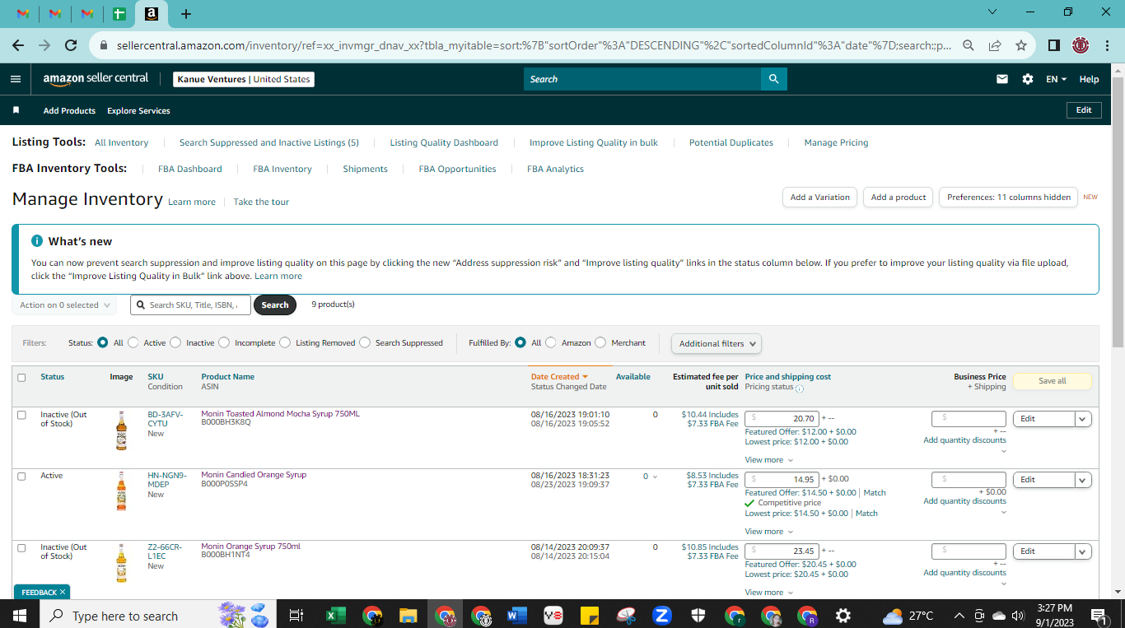Tick the checkbox for Monin Candied Orange Syrup
The image size is (1125, 628).
(22, 476)
